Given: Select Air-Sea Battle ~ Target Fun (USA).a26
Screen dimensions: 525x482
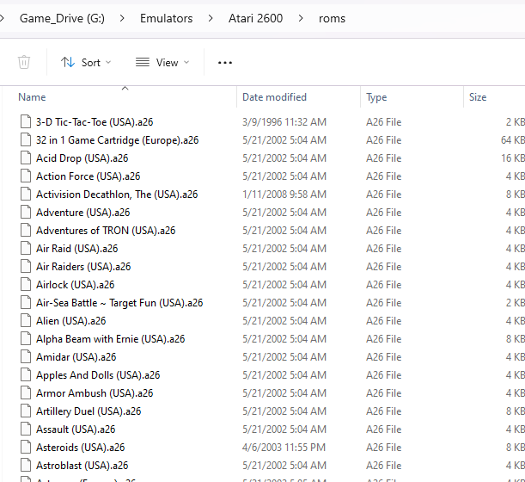Looking at the screenshot, I should 119,303.
